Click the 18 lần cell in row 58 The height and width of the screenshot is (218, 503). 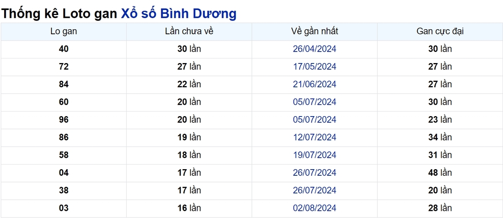189,155
